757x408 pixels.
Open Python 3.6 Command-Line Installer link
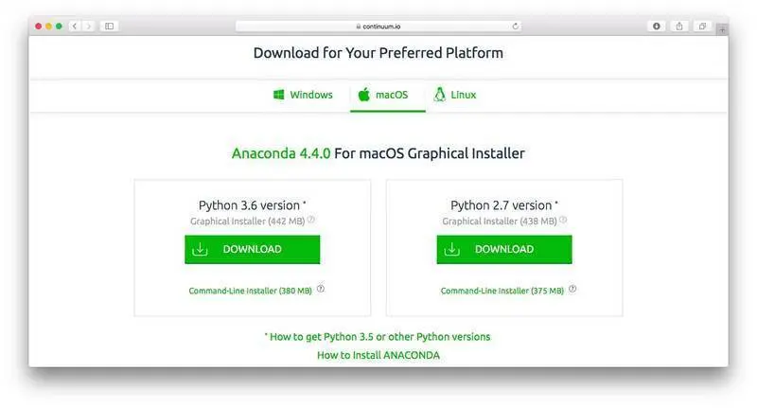coord(251,291)
